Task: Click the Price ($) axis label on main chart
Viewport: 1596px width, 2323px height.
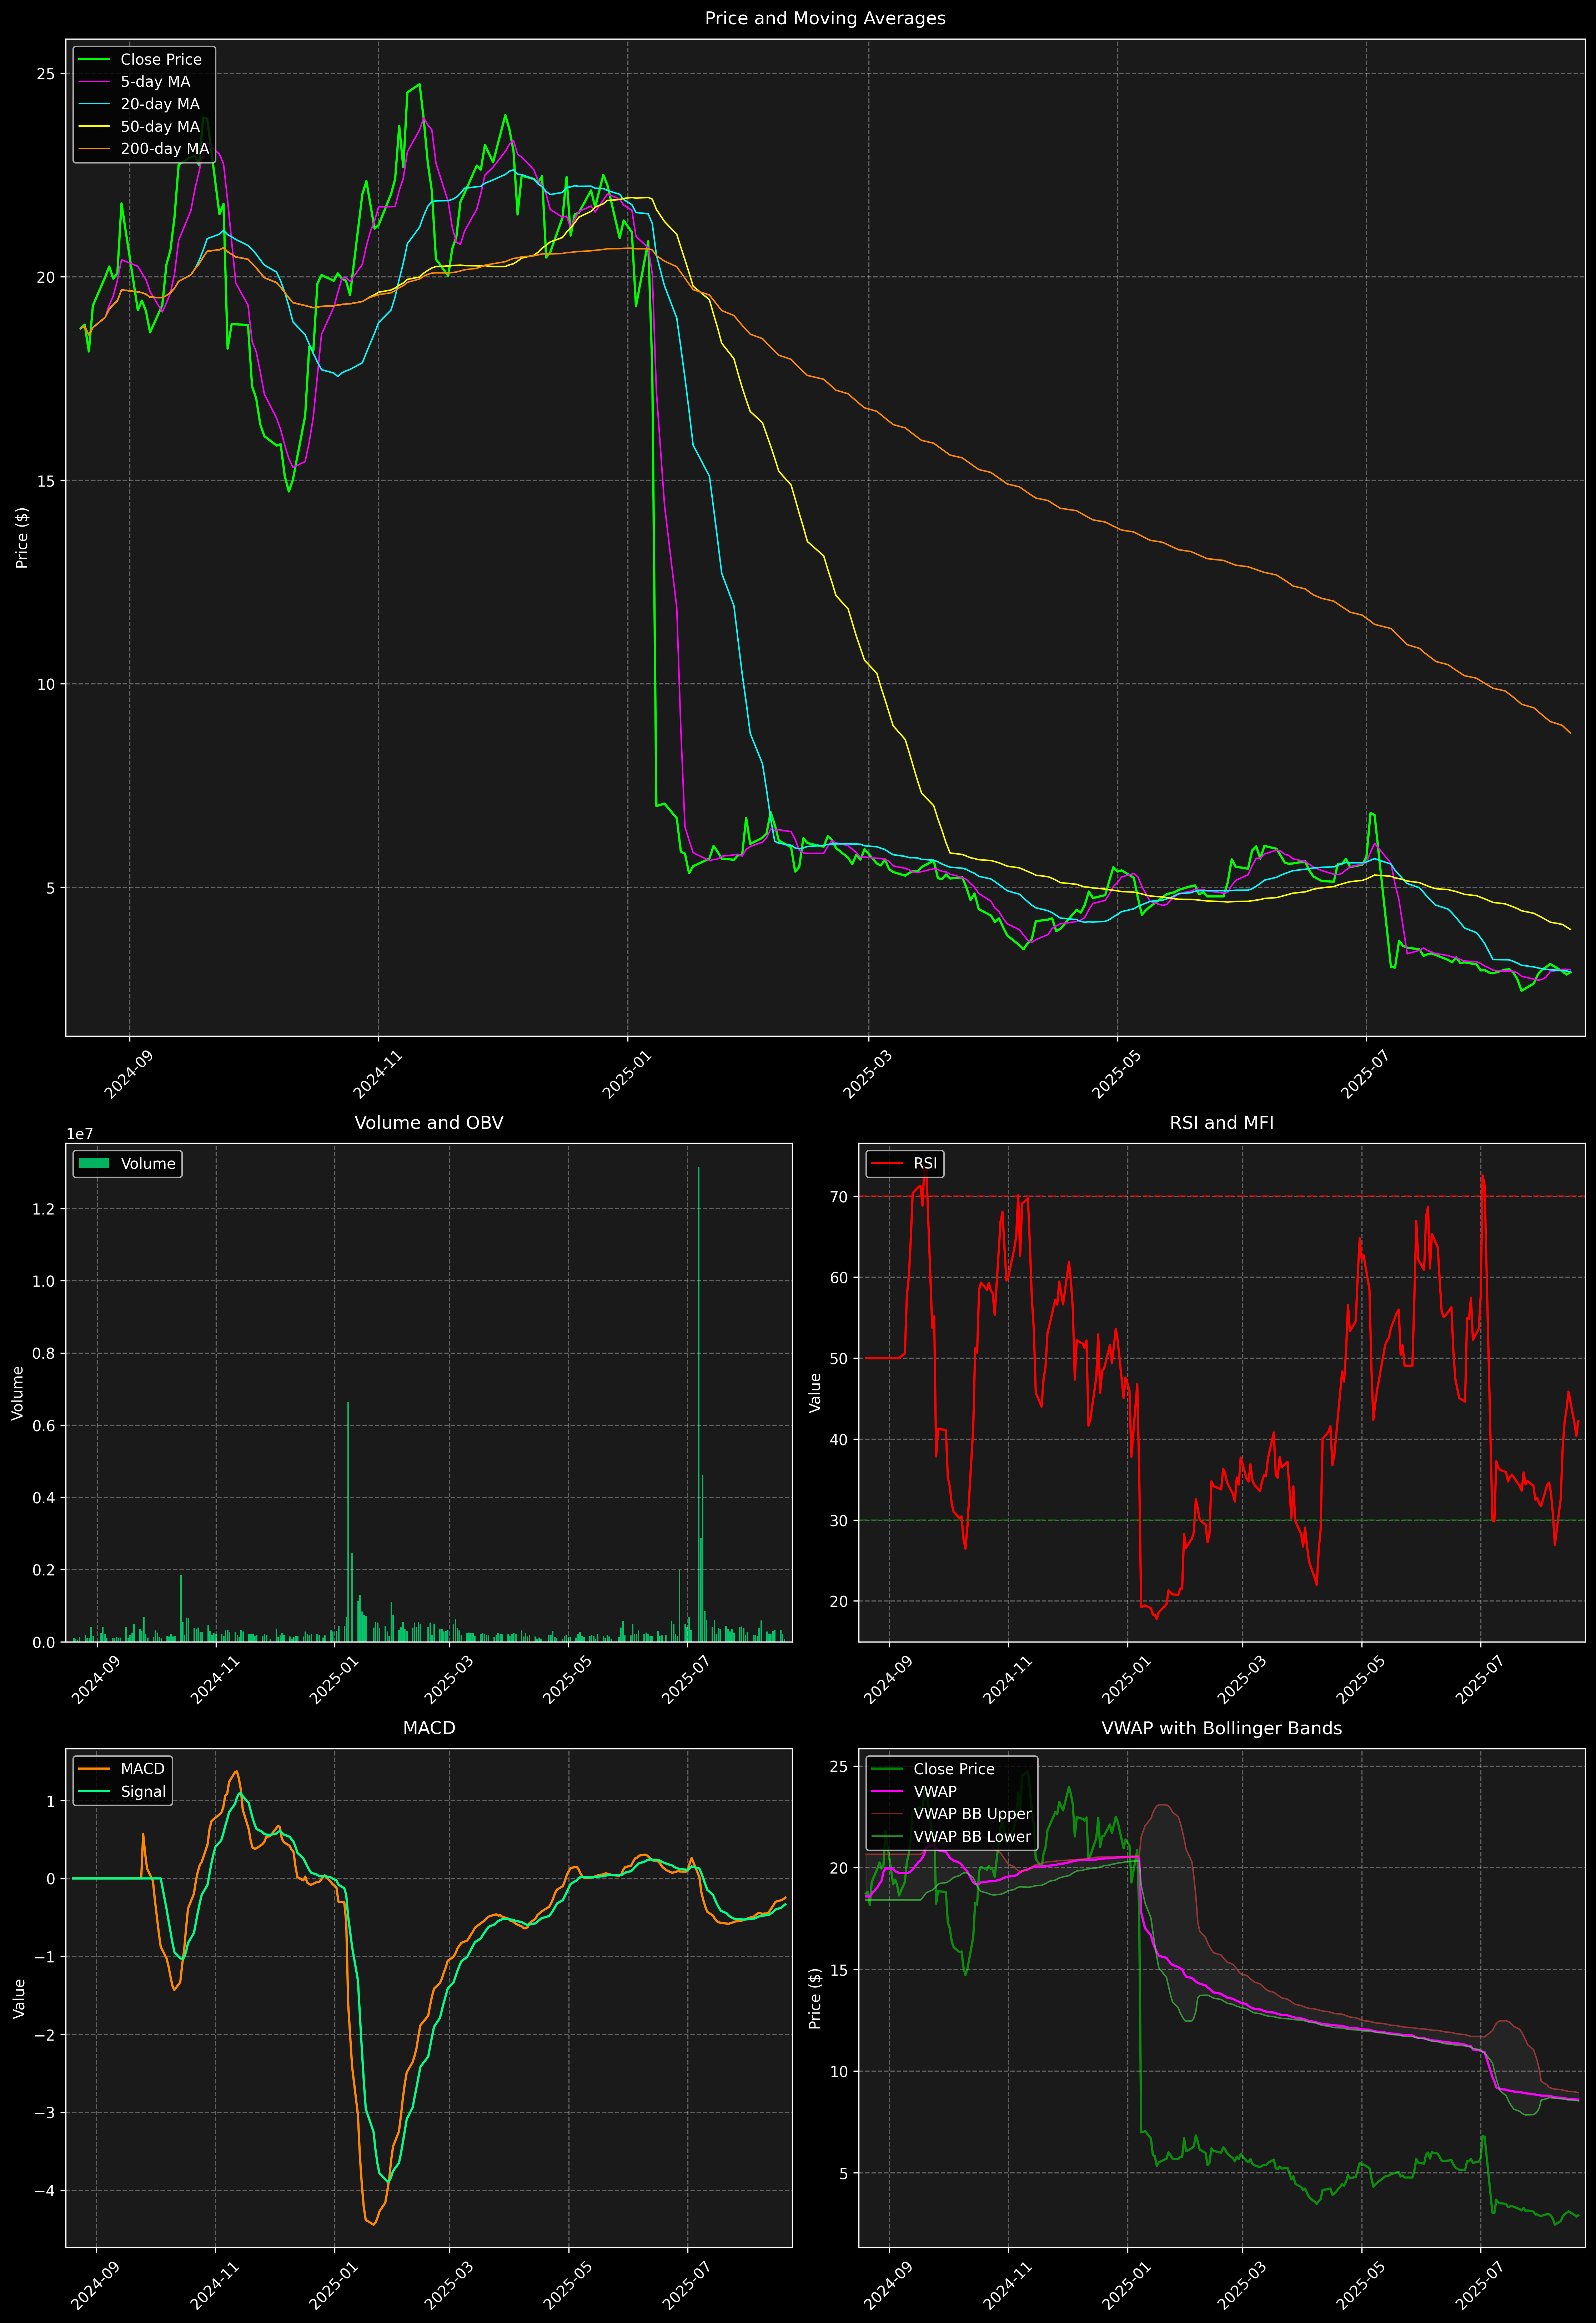Action: click(22, 538)
